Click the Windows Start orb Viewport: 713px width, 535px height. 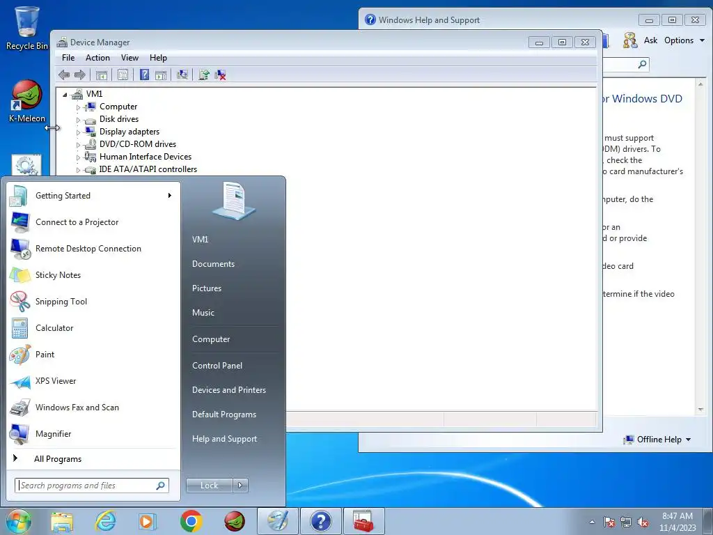18,521
